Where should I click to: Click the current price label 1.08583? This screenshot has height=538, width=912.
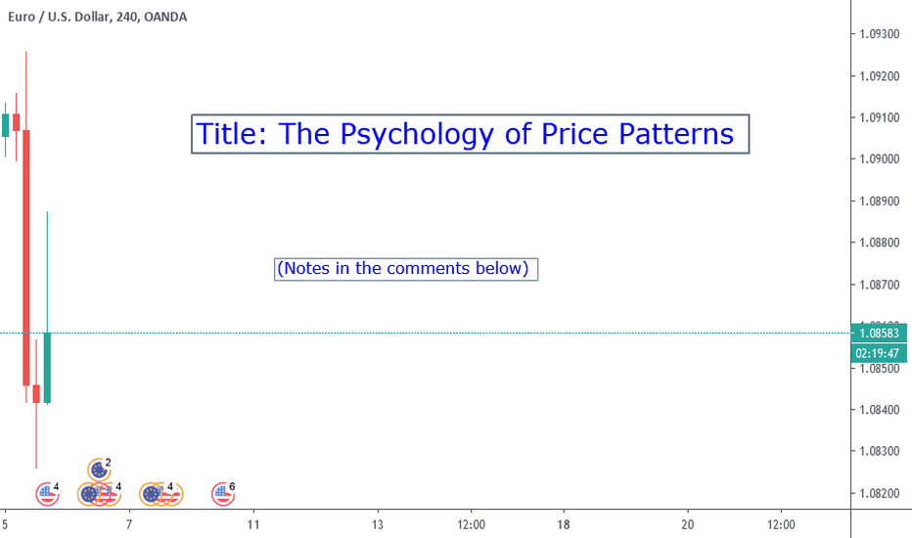(879, 334)
